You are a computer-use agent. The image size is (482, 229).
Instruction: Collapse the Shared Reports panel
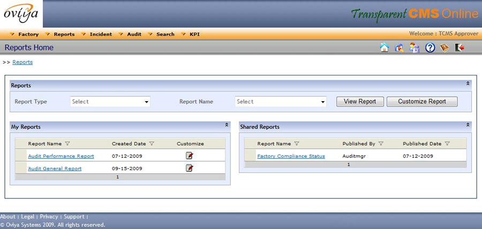click(468, 125)
